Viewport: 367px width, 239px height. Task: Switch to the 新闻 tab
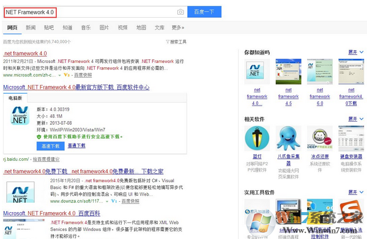click(x=31, y=28)
